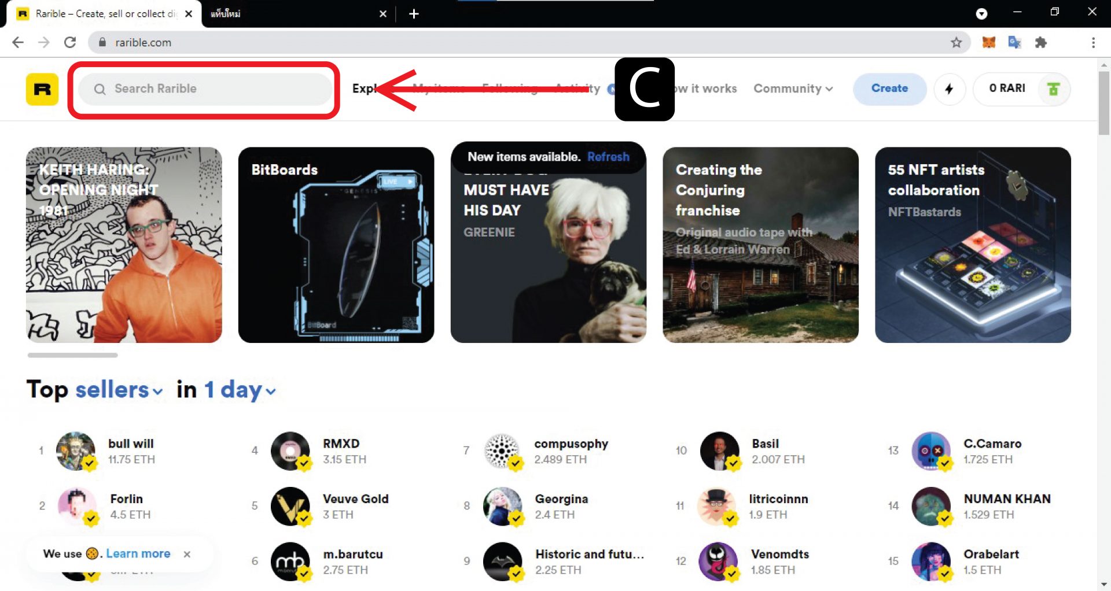Open Historic and futu... seller profile

(590, 554)
